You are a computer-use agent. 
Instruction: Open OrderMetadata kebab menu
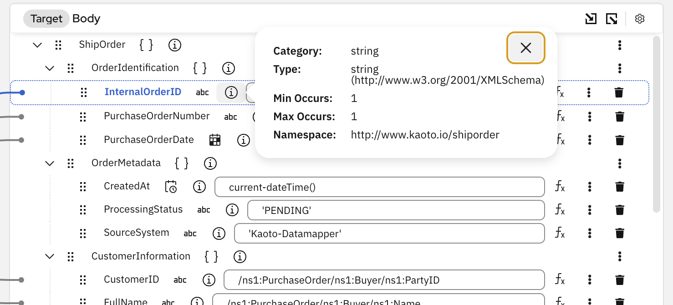coord(620,163)
